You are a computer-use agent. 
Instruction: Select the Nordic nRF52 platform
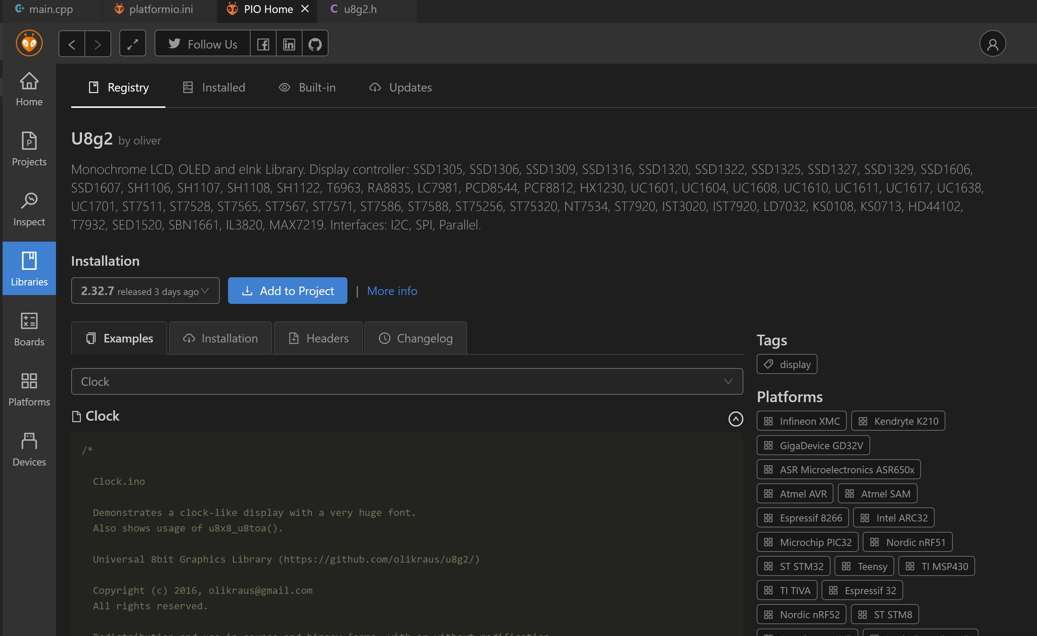[801, 615]
